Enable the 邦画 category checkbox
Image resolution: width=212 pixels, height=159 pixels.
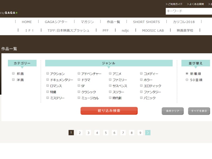13,73
